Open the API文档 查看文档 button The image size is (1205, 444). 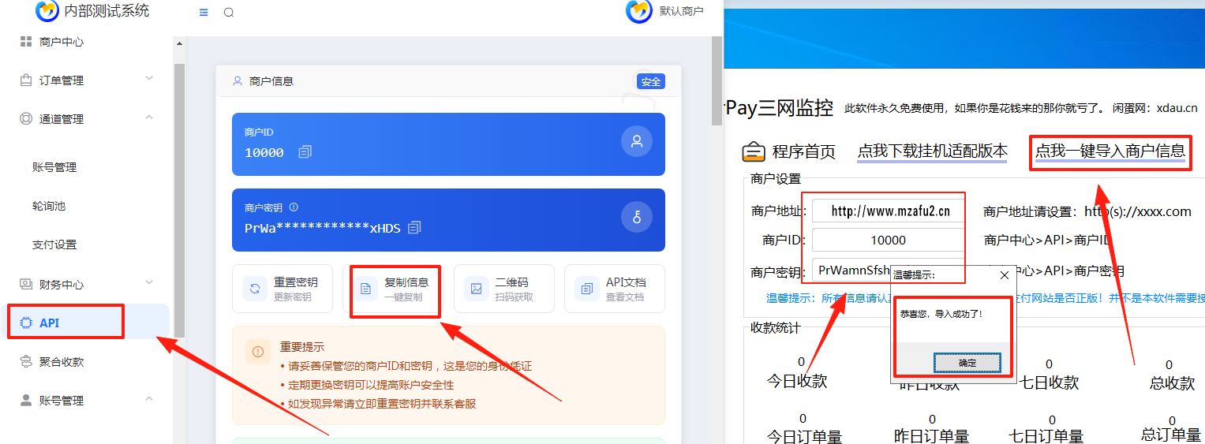click(x=615, y=289)
